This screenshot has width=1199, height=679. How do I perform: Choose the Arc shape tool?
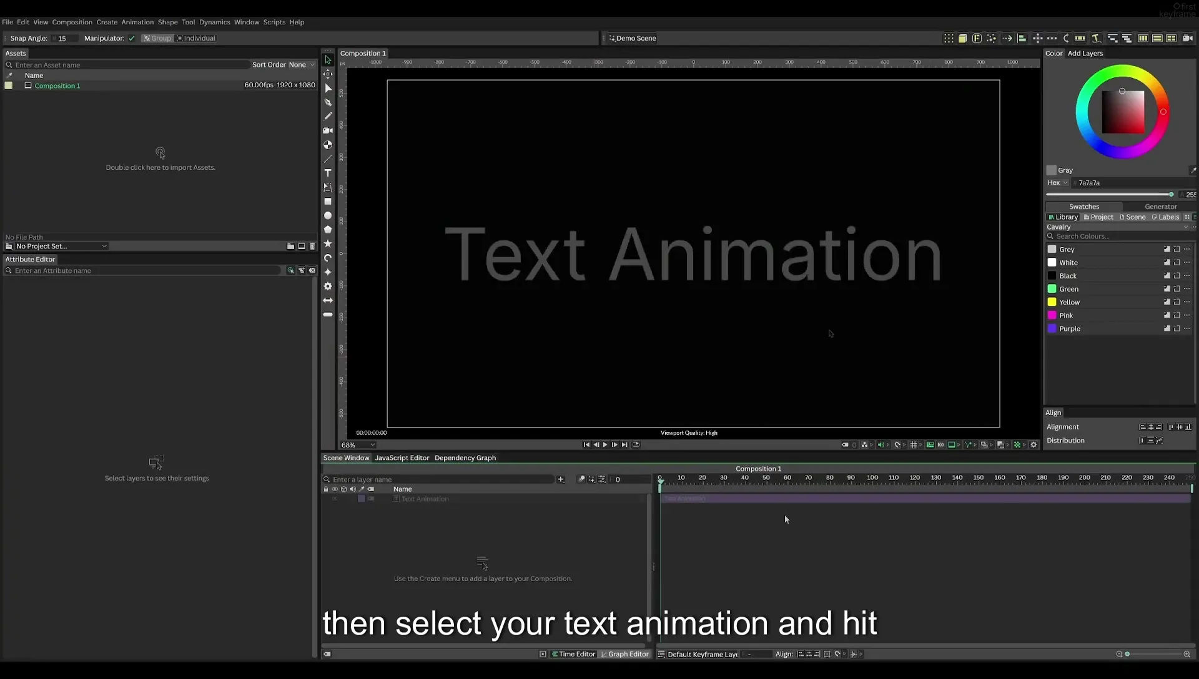[x=328, y=258]
